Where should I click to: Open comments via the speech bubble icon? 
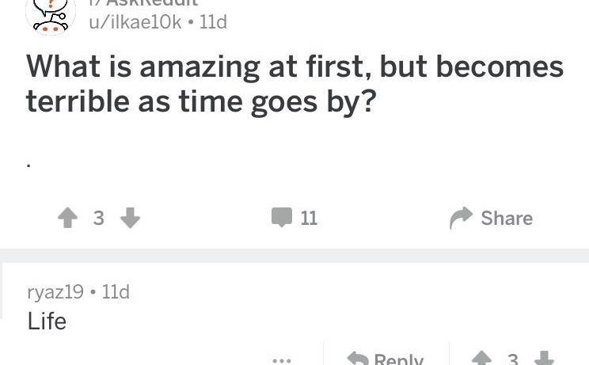point(281,218)
